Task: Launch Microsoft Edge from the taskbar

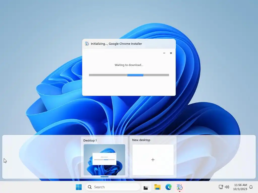Action: 168,187
